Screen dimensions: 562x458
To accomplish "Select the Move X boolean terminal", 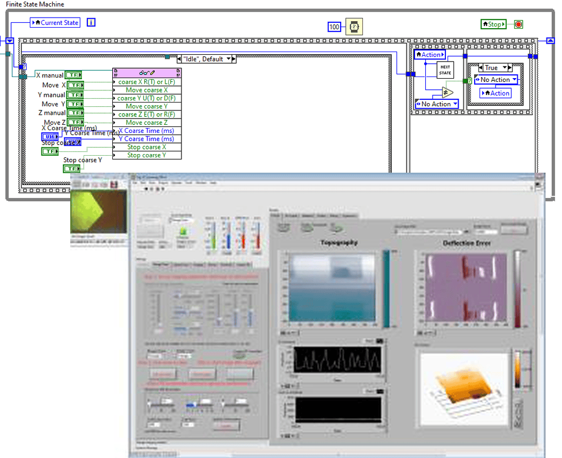I will pos(75,85).
